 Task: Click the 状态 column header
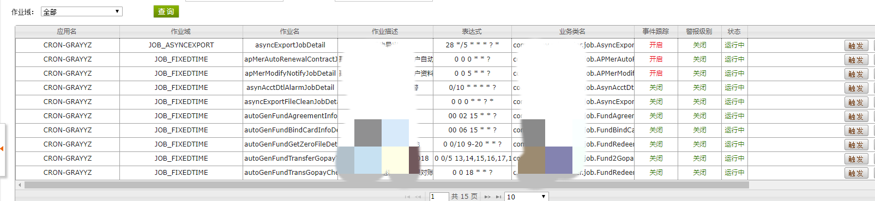[734, 32]
